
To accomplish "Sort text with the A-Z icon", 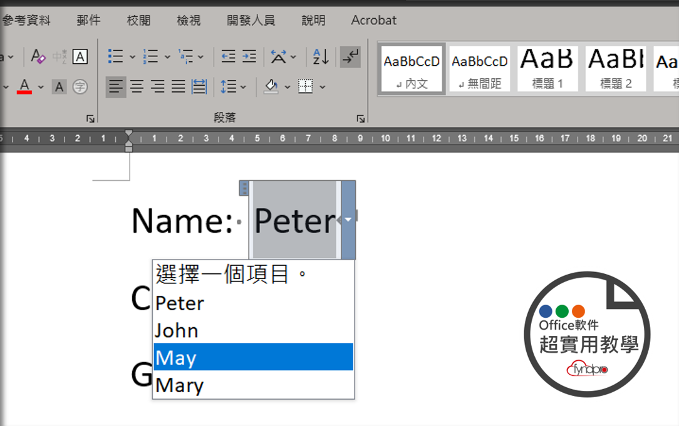I will [x=321, y=57].
